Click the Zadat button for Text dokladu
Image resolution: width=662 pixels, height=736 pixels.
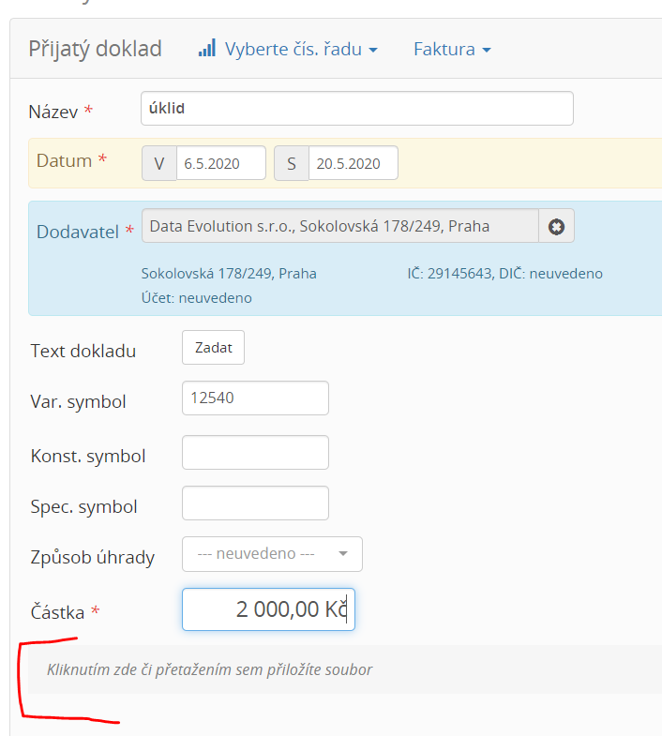pos(213,347)
